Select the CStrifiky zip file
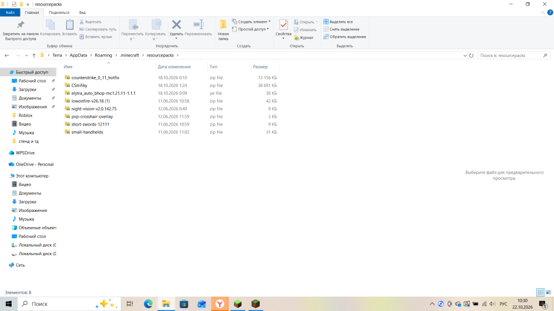Viewport: 554px width, 311px height. 79,85
